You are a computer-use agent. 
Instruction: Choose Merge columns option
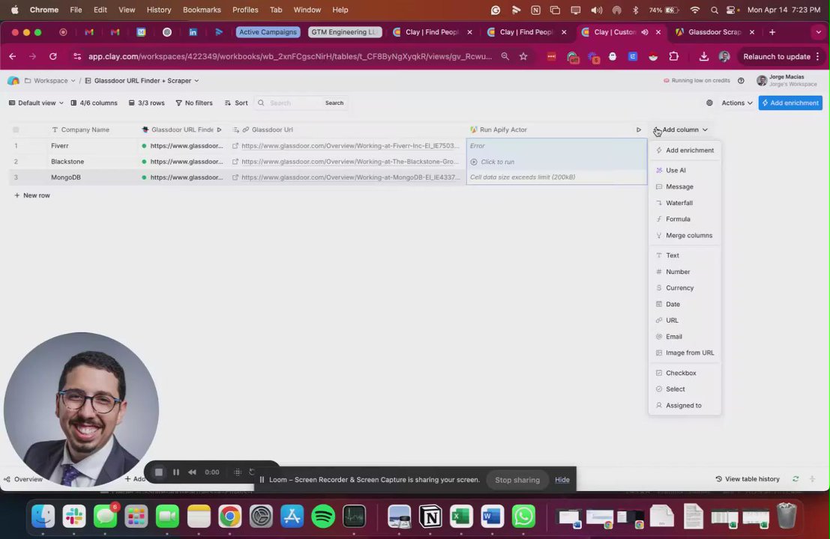click(x=685, y=235)
